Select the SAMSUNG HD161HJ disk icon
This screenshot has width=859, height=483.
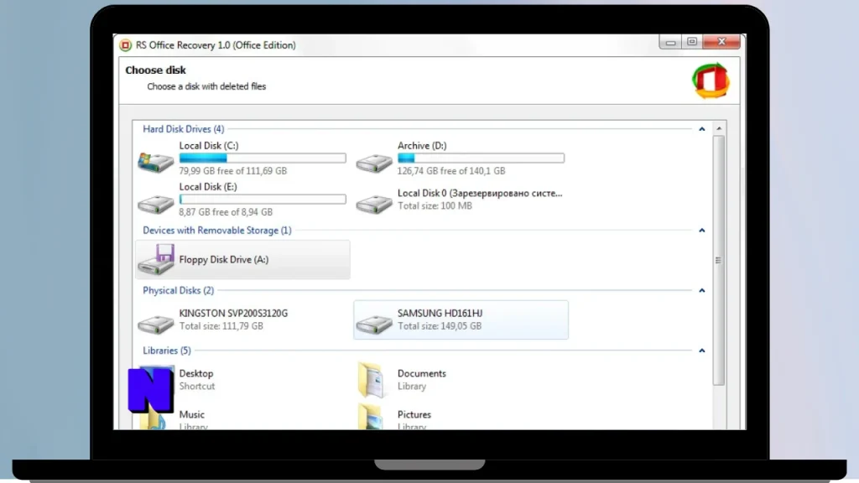point(374,324)
